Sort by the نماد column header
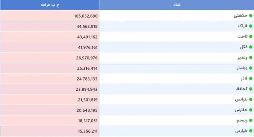The width and height of the screenshot is (254, 137). pos(176,5)
